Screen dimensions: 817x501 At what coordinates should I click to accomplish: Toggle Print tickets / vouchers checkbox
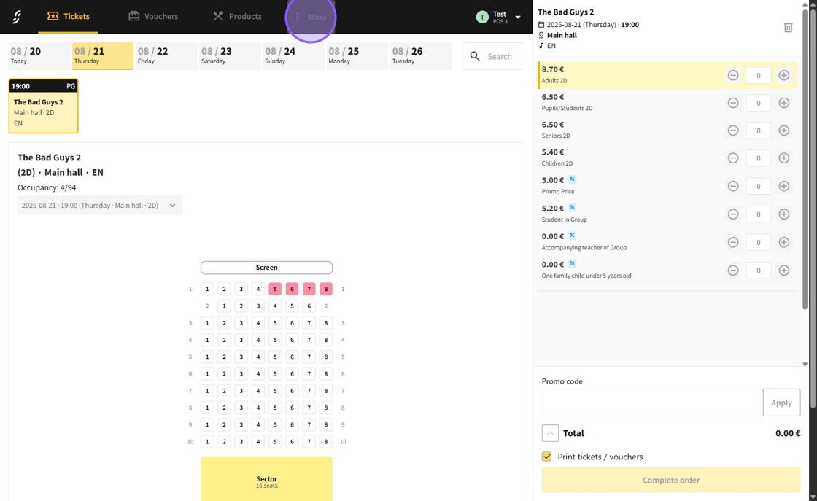coord(546,457)
